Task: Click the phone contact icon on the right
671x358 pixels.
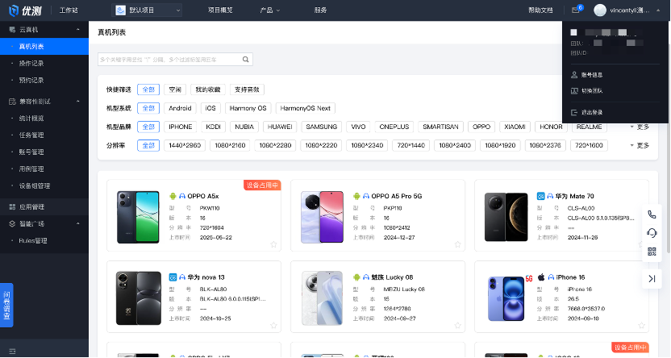Action: [652, 214]
